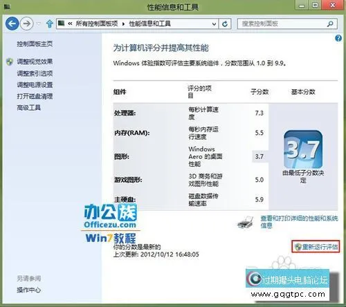Refresh the address bar view
The height and width of the screenshot is (307, 346).
point(225,24)
